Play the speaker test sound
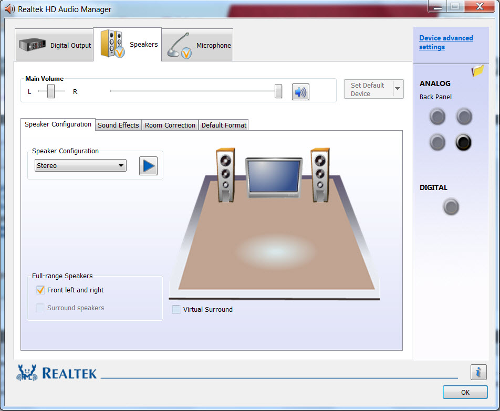The width and height of the screenshot is (500, 411). coord(148,166)
